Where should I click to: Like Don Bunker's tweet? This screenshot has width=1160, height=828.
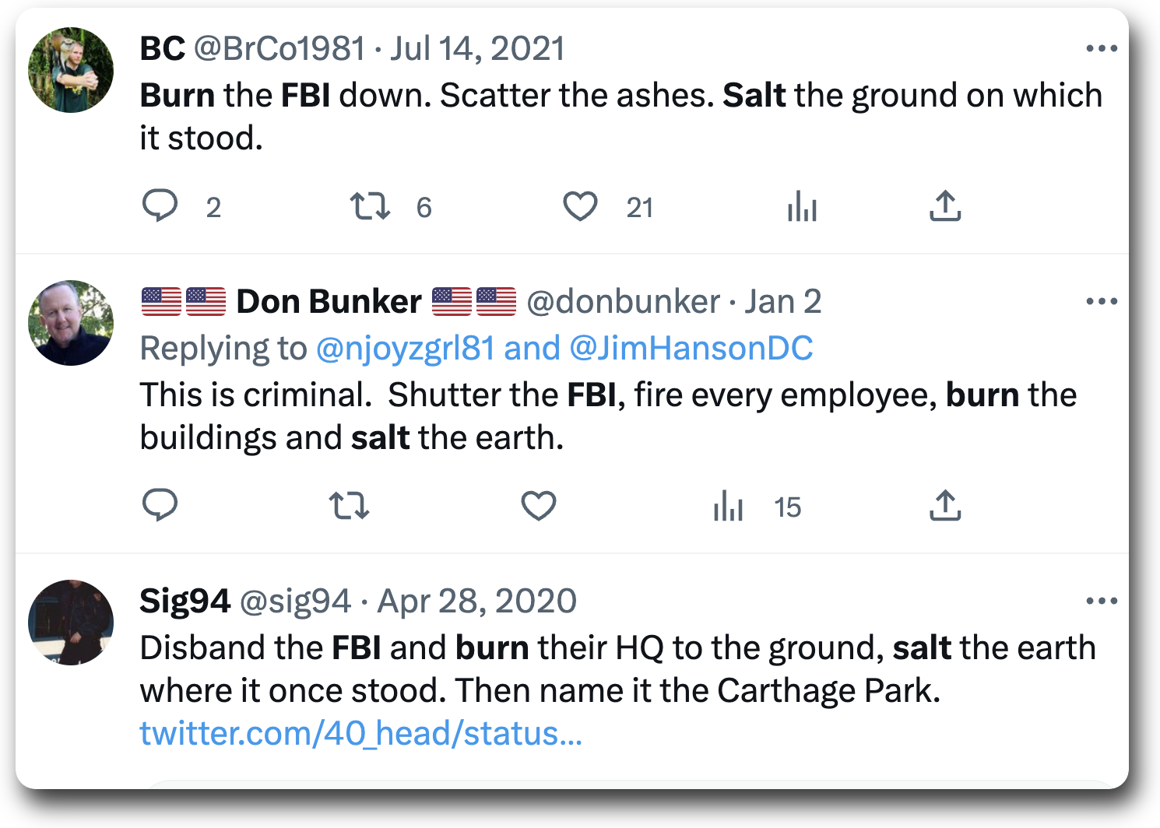[539, 506]
